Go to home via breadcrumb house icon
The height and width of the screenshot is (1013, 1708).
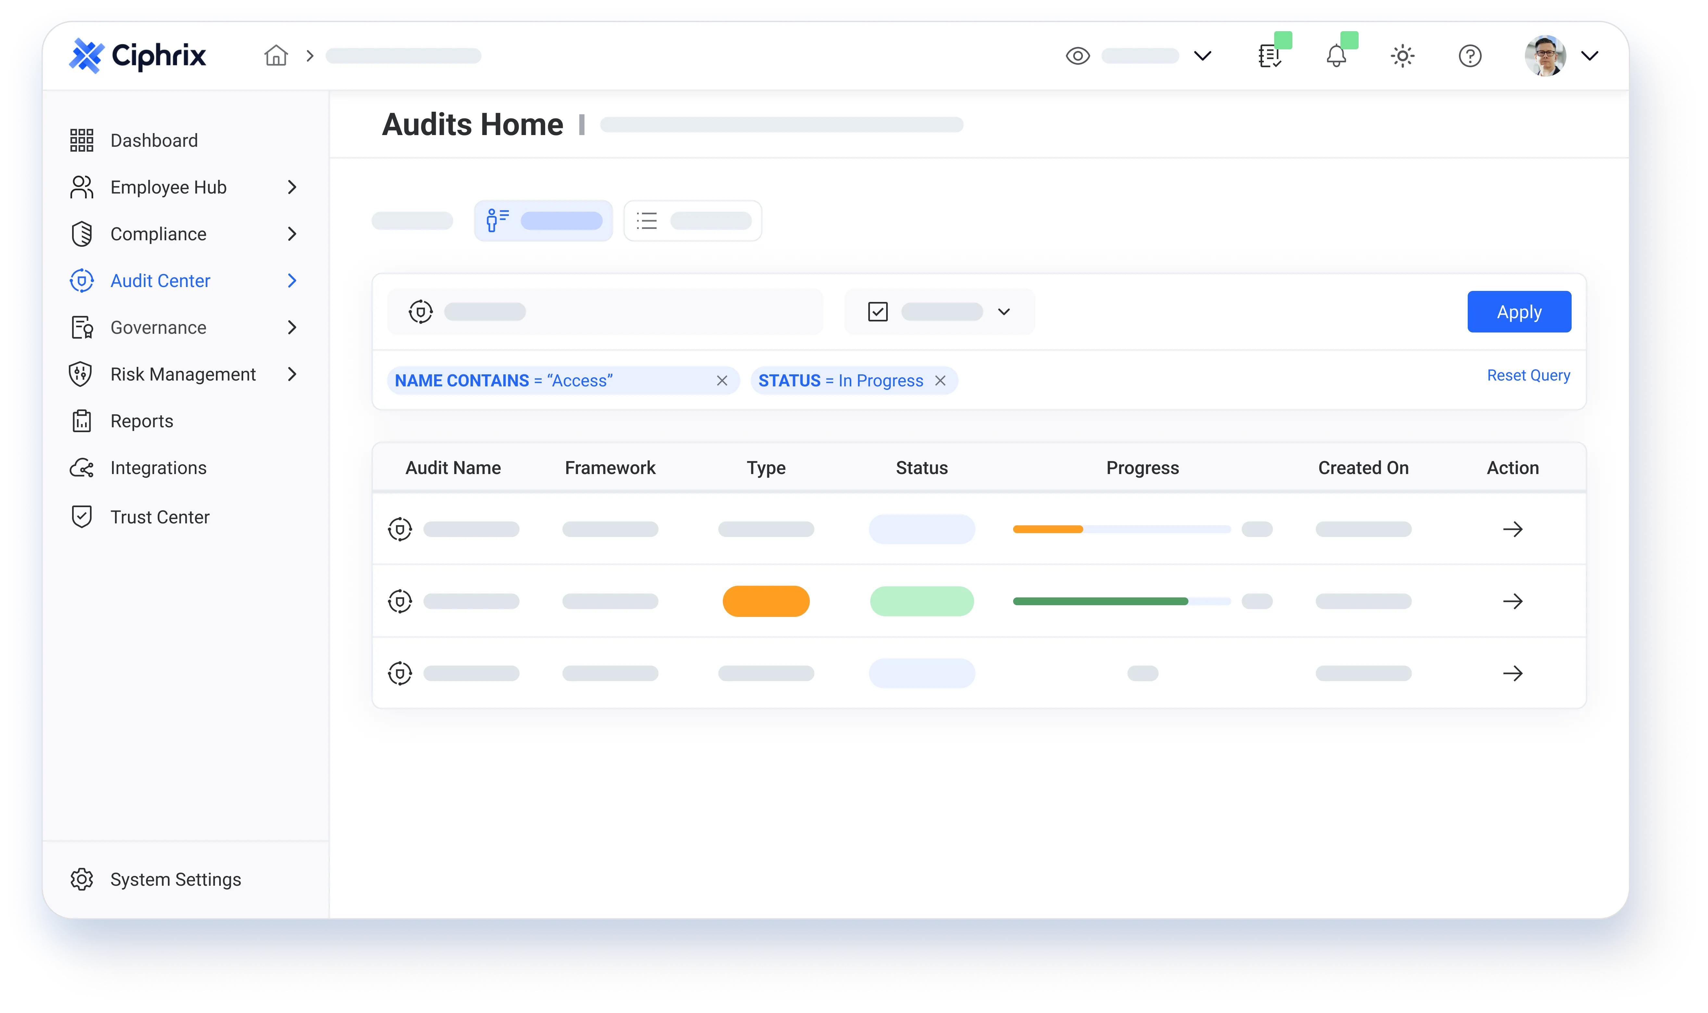tap(276, 55)
